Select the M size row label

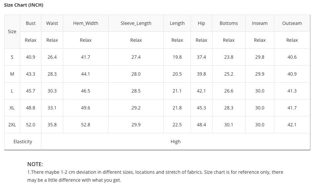coord(12,74)
